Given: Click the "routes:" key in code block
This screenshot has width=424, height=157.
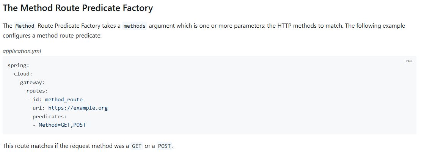Looking at the screenshot, I should pyautogui.click(x=37, y=91).
